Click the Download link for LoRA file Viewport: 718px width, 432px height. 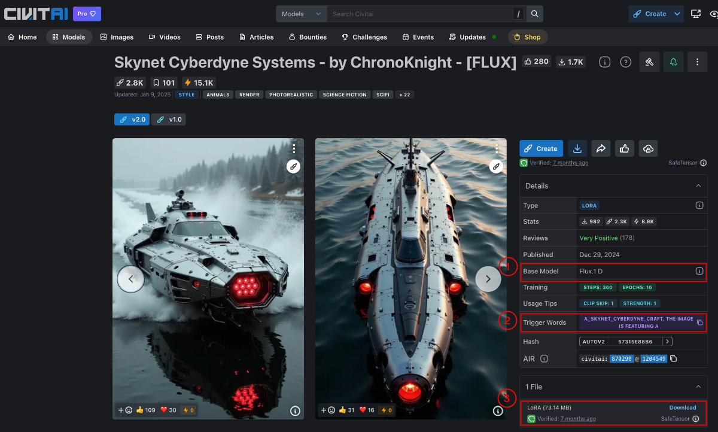[682, 407]
